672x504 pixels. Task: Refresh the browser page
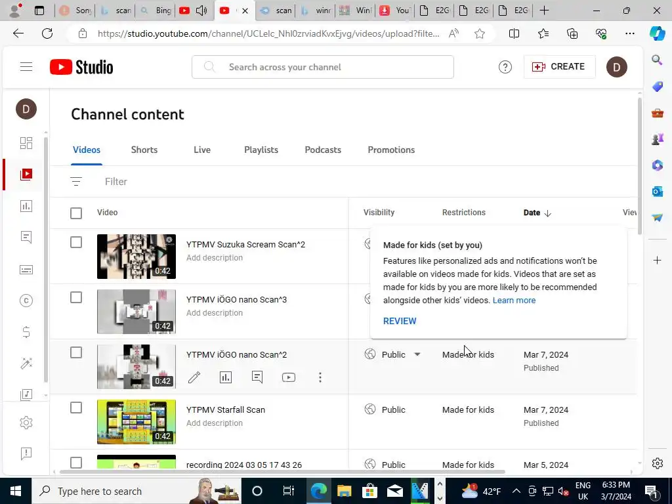(47, 33)
